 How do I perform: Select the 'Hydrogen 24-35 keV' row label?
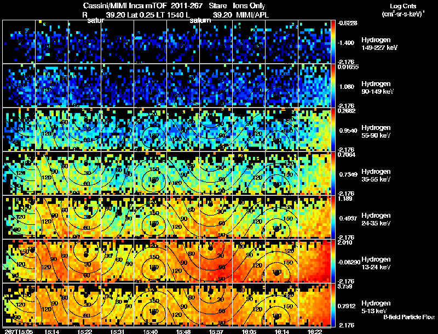pyautogui.click(x=376, y=219)
